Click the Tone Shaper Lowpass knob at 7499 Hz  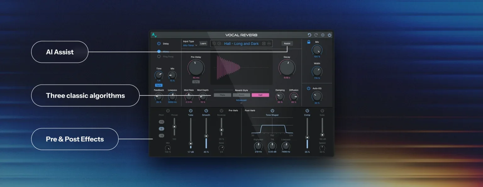tap(286, 146)
